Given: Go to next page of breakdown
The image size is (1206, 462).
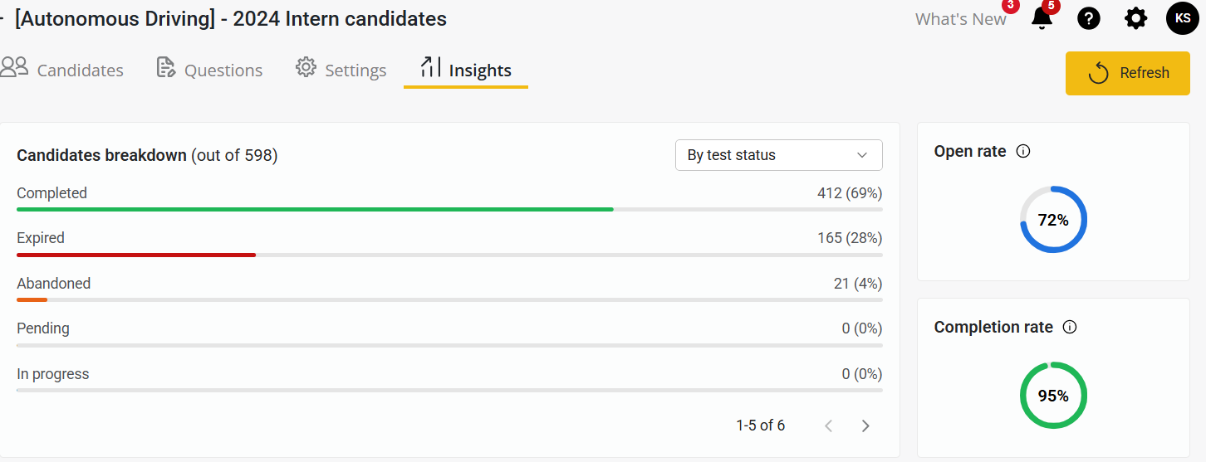Looking at the screenshot, I should click(865, 426).
